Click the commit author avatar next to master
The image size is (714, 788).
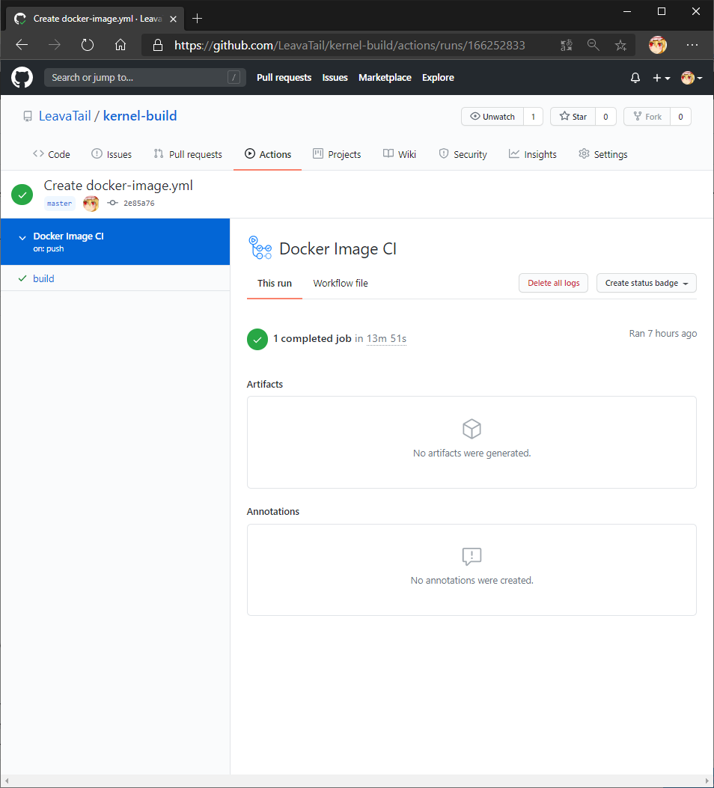point(91,203)
